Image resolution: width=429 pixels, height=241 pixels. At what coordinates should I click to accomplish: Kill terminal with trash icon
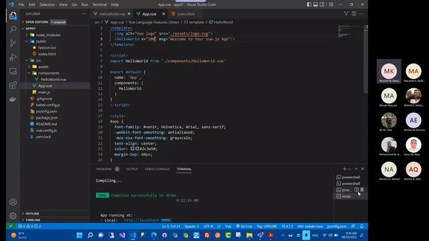pos(362,189)
